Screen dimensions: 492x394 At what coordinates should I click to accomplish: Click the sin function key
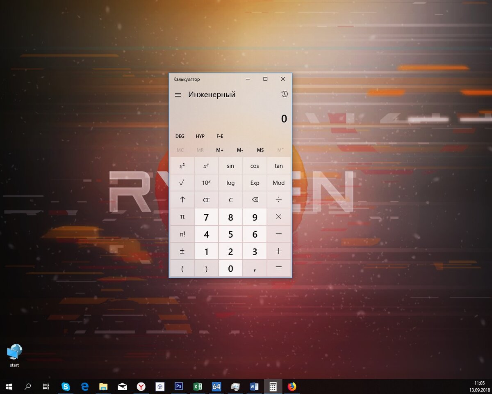[x=230, y=166]
